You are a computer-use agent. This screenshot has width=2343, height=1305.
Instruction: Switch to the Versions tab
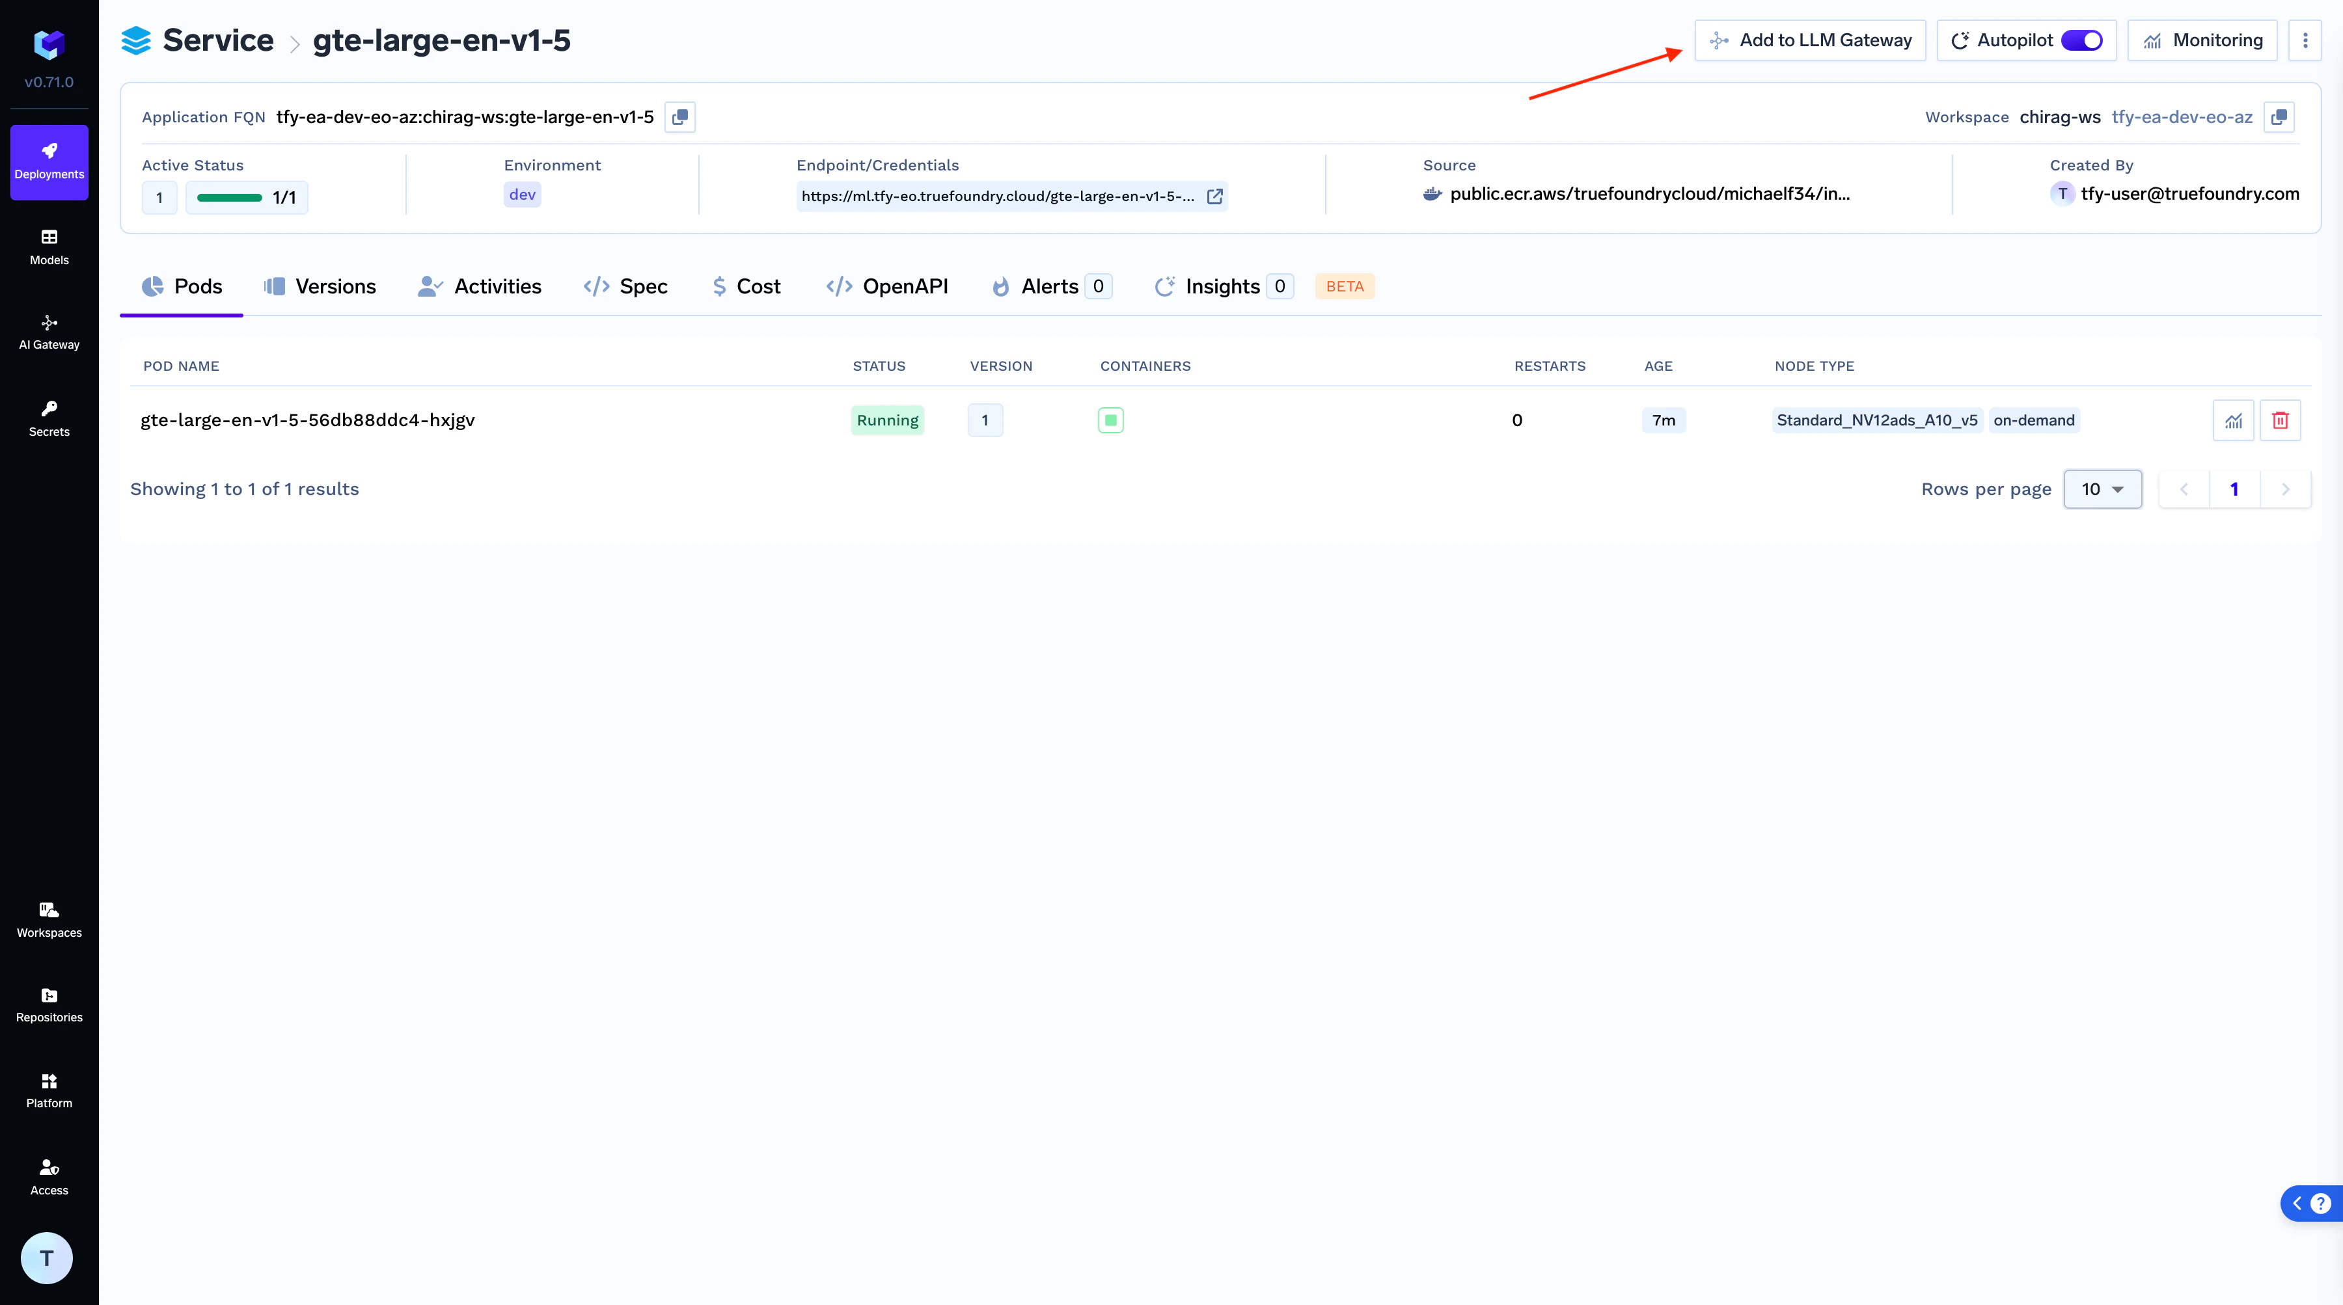click(x=320, y=286)
